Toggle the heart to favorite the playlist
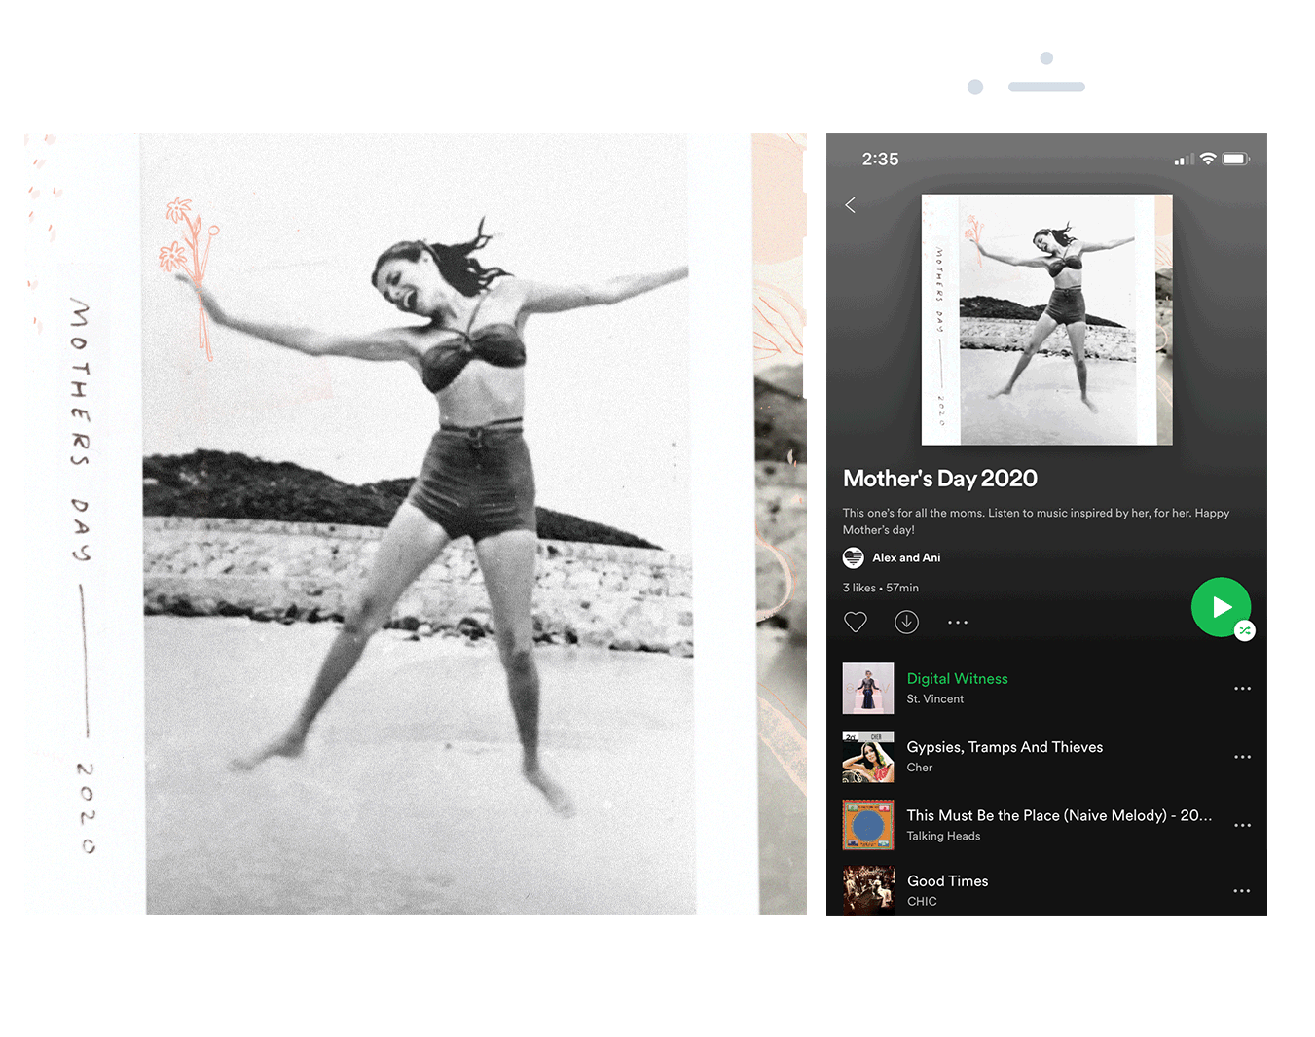 click(856, 622)
